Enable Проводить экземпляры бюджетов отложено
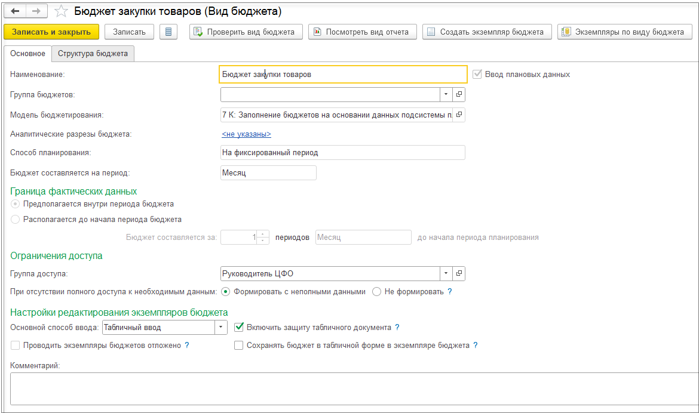Screen dimensions: 699x413 [15, 345]
